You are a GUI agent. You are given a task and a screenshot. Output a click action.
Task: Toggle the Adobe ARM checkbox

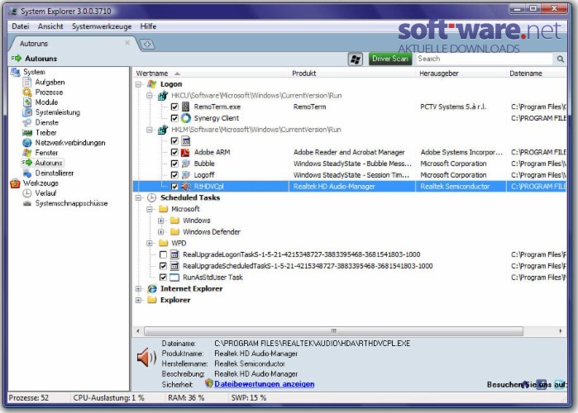tap(174, 152)
